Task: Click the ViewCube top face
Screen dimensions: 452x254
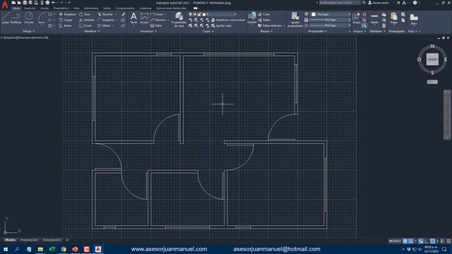Action: tap(432, 59)
